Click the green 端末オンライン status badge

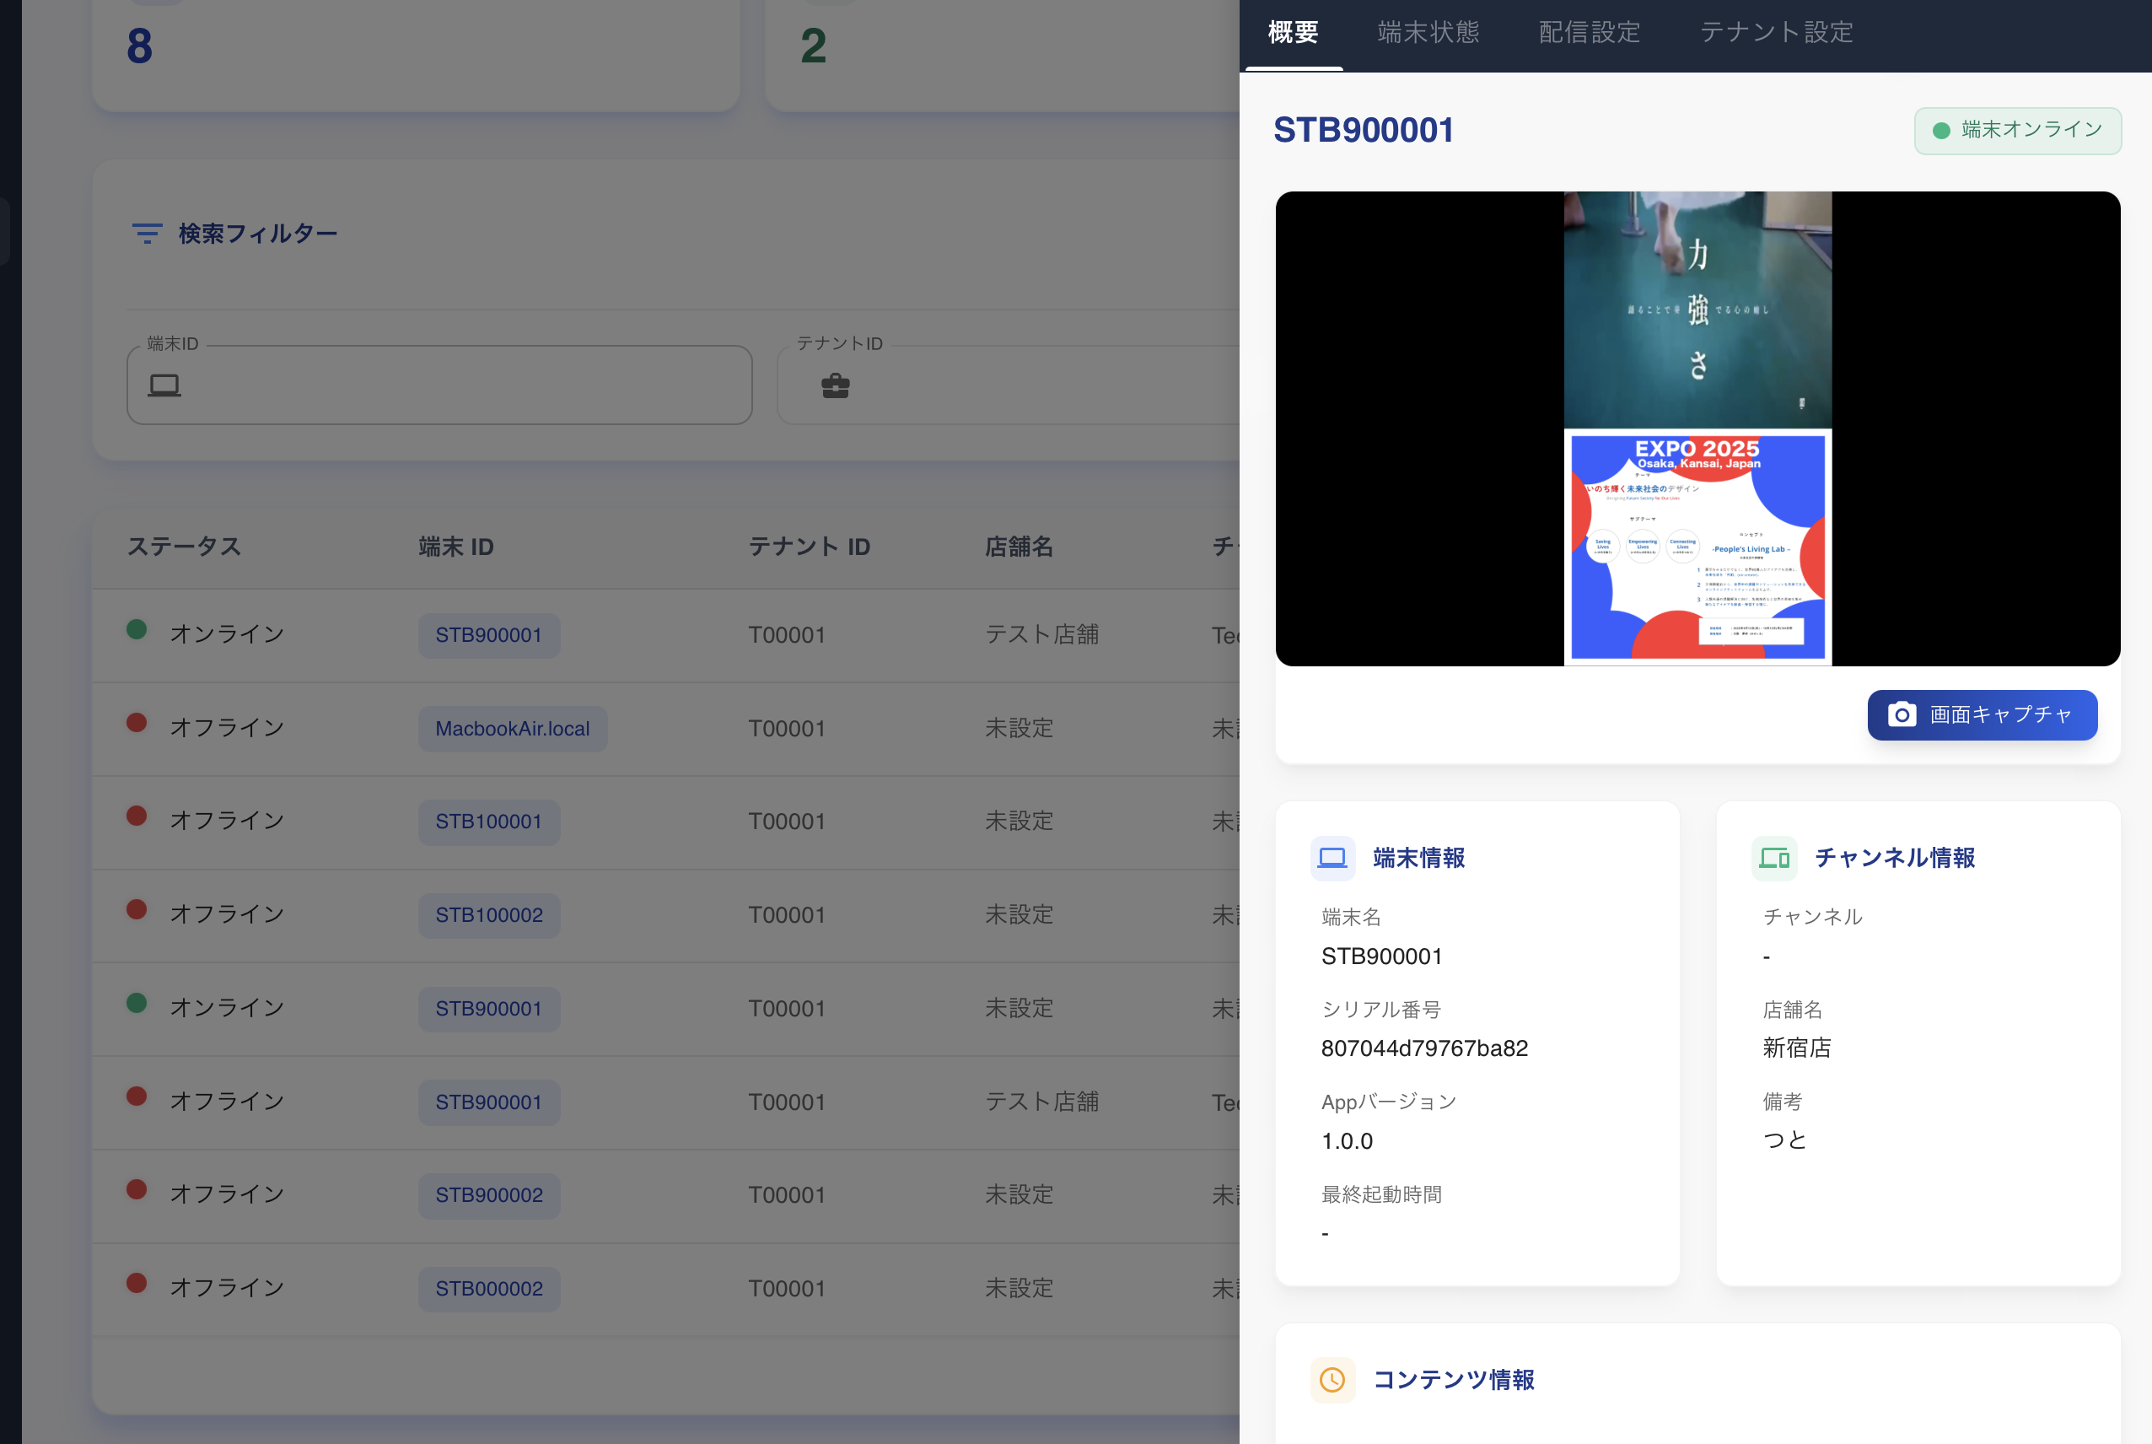click(x=2017, y=131)
